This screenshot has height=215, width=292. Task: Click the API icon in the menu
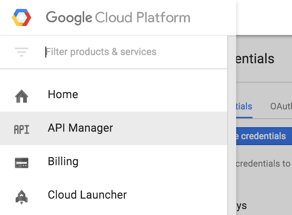[22, 129]
